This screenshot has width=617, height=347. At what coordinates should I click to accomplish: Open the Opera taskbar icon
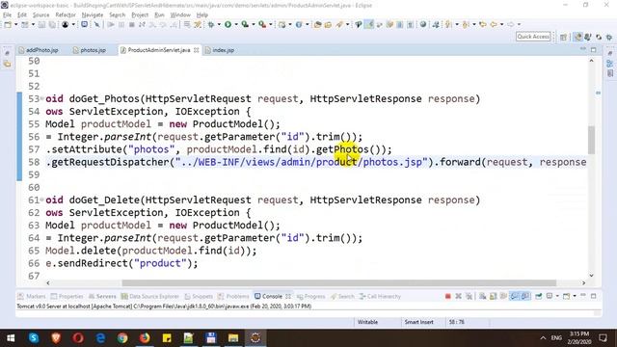[x=78, y=337]
